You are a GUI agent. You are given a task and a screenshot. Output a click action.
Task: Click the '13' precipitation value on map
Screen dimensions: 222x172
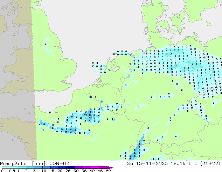(90, 115)
